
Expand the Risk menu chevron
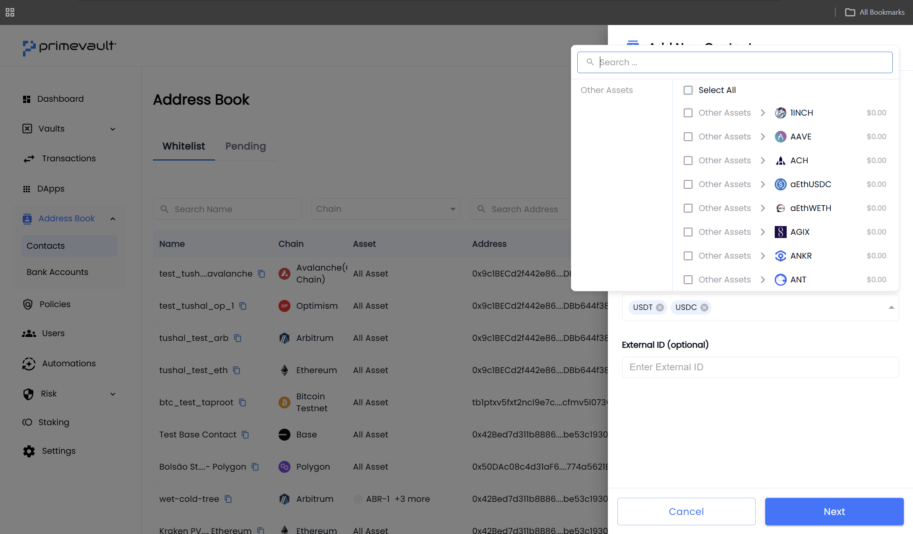[x=113, y=394]
